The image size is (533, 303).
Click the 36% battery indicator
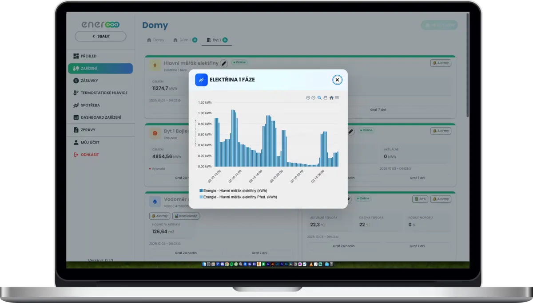coord(420,199)
